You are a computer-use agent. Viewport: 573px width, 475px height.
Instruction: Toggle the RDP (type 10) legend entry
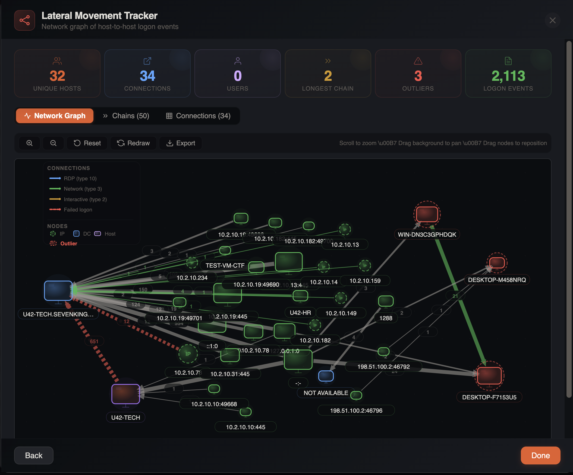(x=73, y=178)
